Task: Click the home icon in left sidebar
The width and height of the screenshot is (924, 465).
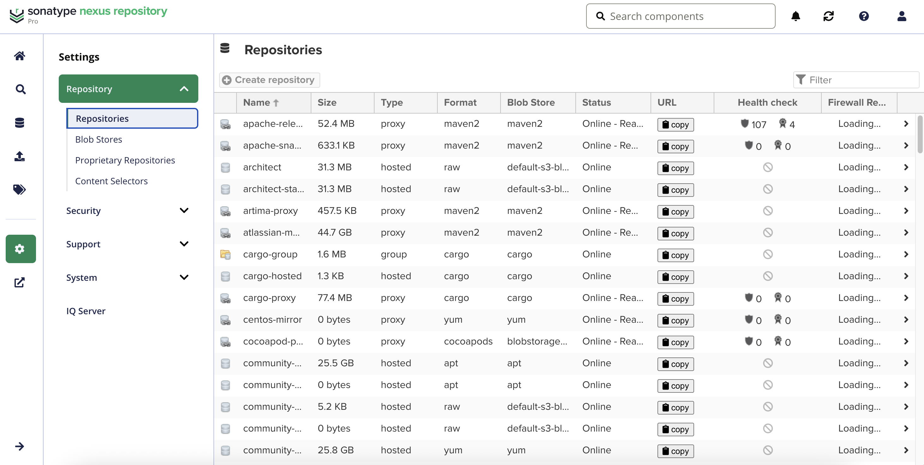Action: (x=20, y=56)
